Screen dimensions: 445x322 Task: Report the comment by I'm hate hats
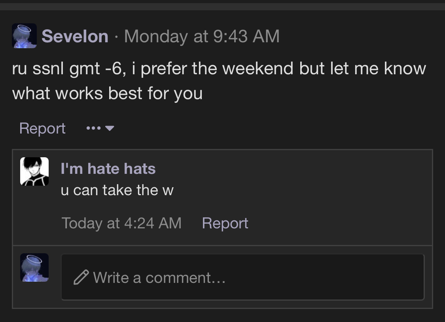click(225, 223)
